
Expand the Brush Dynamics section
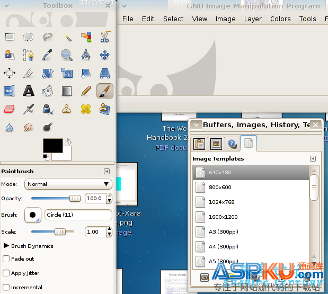click(x=6, y=246)
